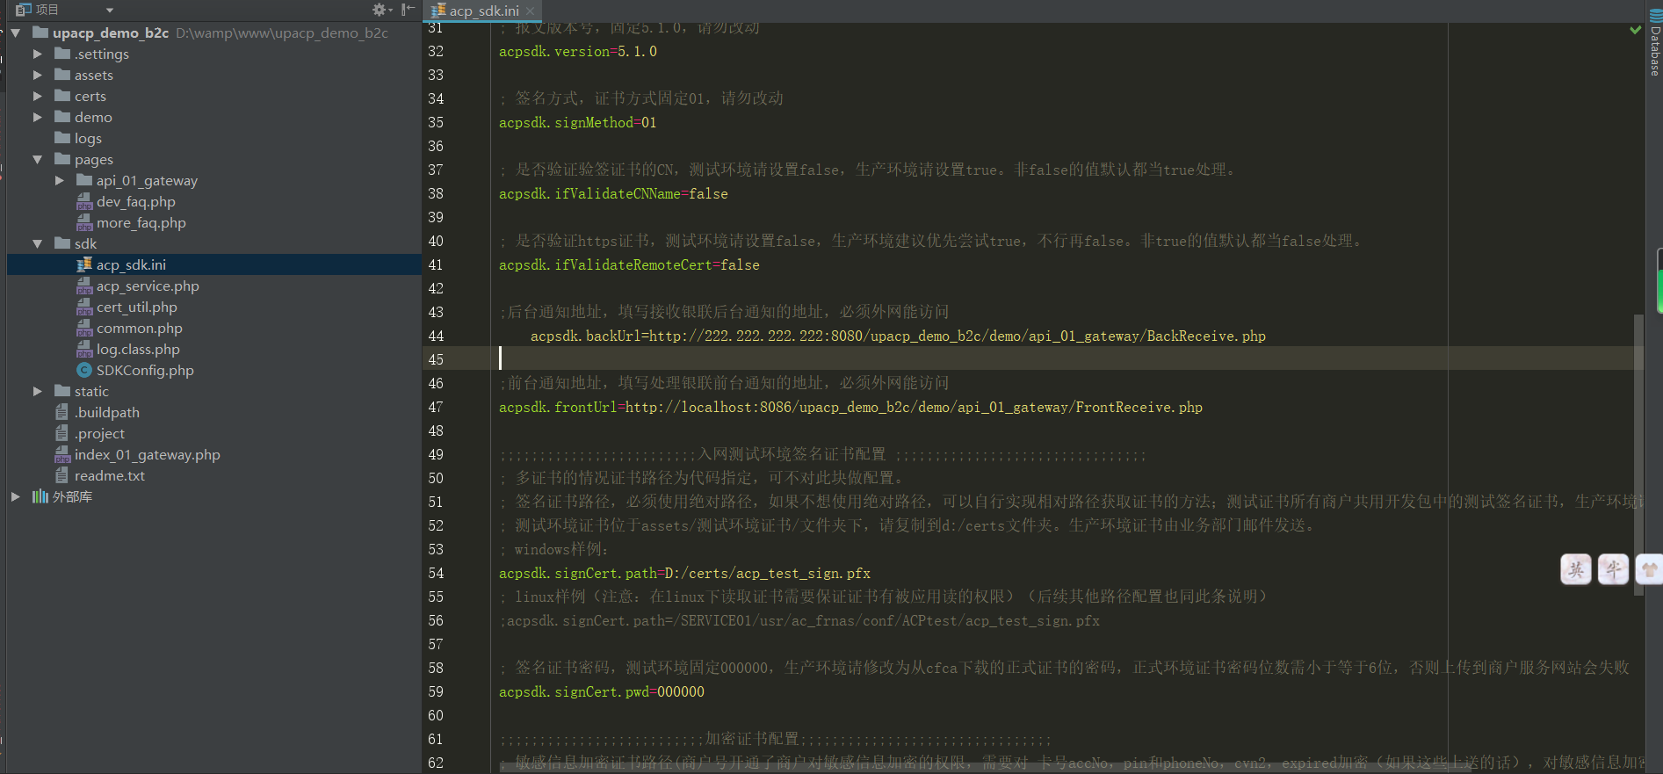Expand the demo folder

pos(37,118)
